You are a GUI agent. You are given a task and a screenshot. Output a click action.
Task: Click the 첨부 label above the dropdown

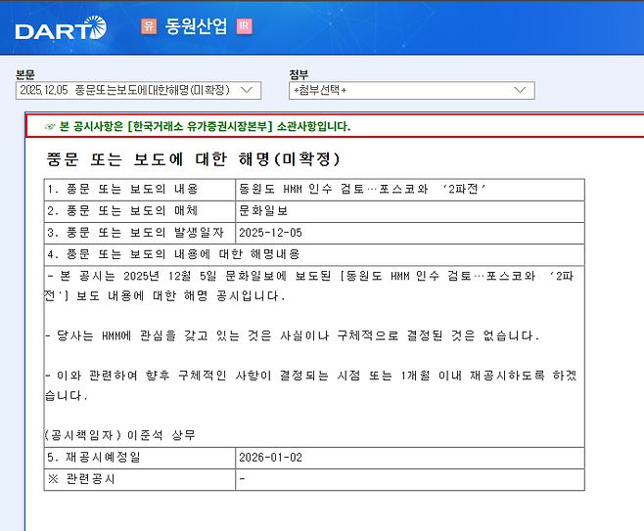point(299,74)
